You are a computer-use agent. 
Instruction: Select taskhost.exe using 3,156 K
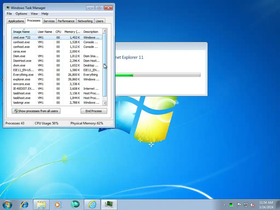pos(57,93)
